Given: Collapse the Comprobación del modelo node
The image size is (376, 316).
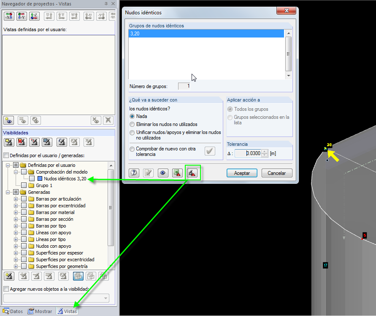Looking at the screenshot, I should (x=16, y=172).
